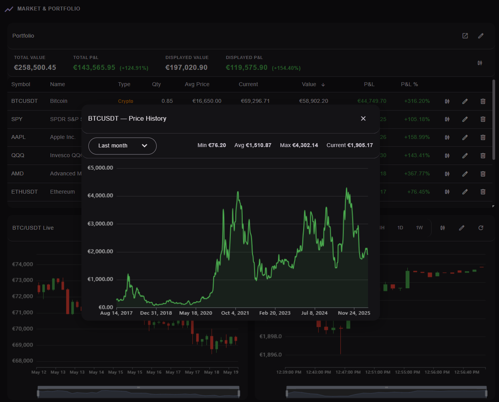Click the BTCUSDT symbol cell
The width and height of the screenshot is (499, 402).
coord(24,101)
